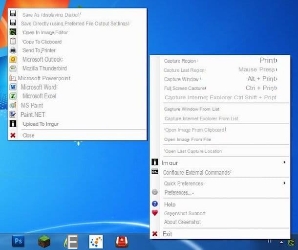This screenshot has height=250, width=298.
Task: Click the MS Paint icon
Action: (x=13, y=105)
